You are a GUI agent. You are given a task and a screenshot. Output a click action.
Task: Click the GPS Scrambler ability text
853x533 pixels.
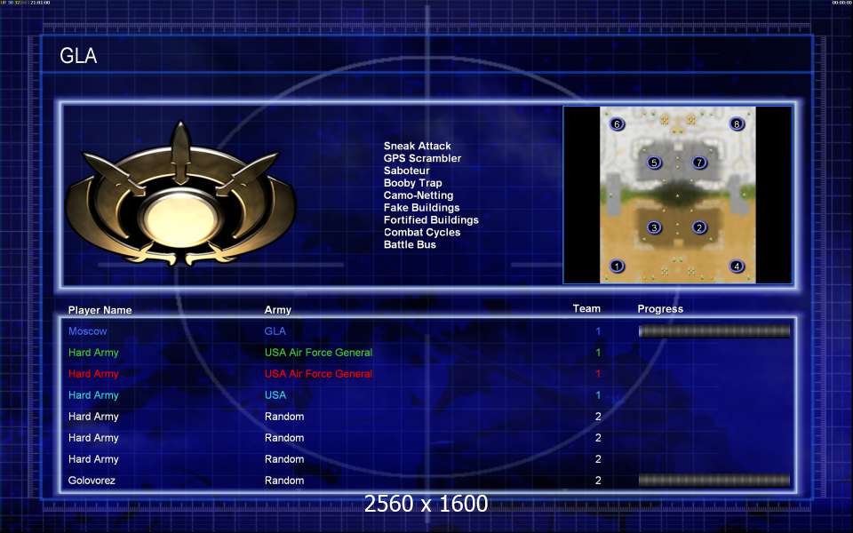[x=422, y=158]
